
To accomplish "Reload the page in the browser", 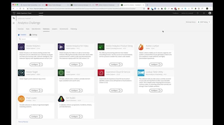I will tap(20, 9).
